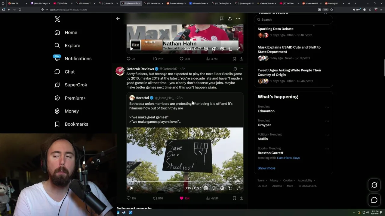The height and width of the screenshot is (216, 385).
Task: Open more options on the Octorok Reviews post
Action: coord(241,69)
